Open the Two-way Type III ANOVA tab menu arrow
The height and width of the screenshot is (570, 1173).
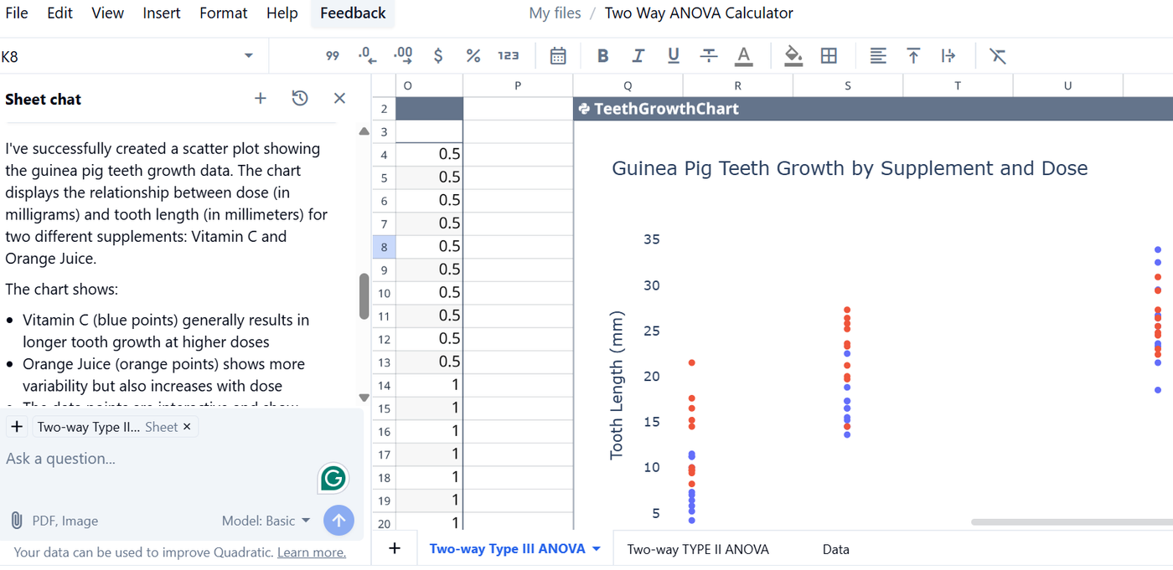(x=597, y=550)
